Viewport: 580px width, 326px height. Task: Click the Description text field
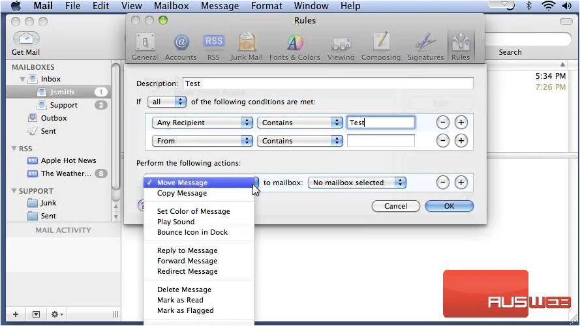(x=328, y=83)
